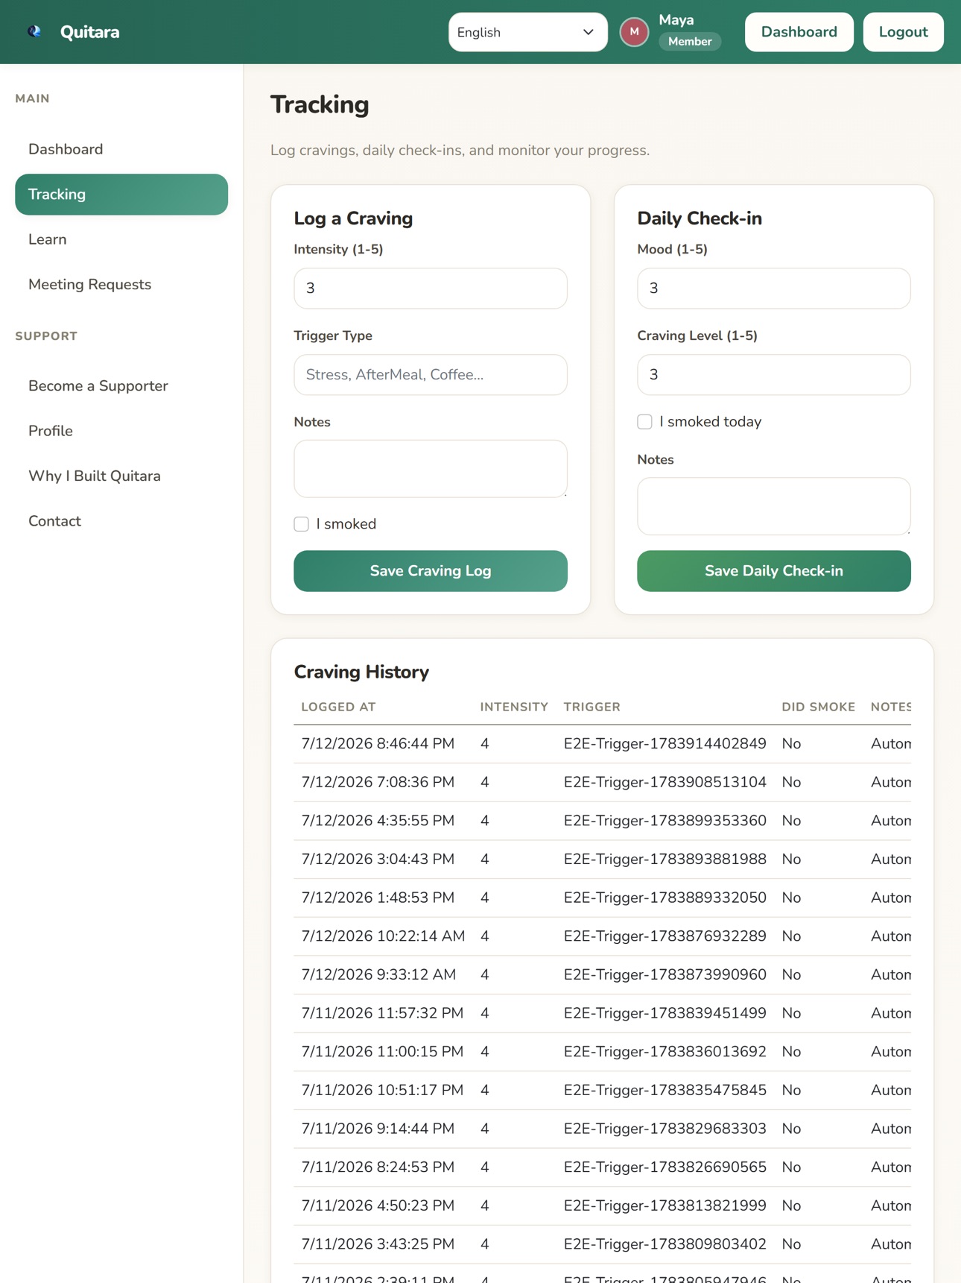Click the DID SMOKE column header
961x1283 pixels.
click(x=818, y=707)
